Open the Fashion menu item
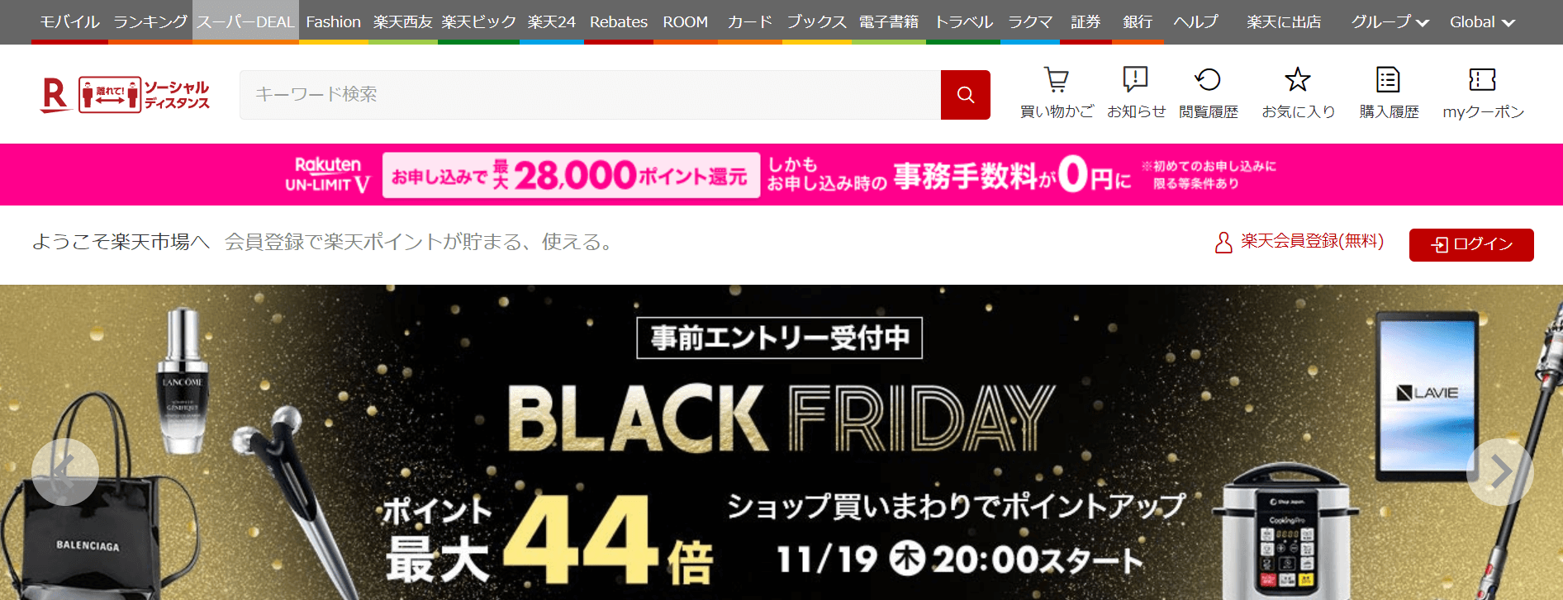The width and height of the screenshot is (1563, 600). [333, 22]
